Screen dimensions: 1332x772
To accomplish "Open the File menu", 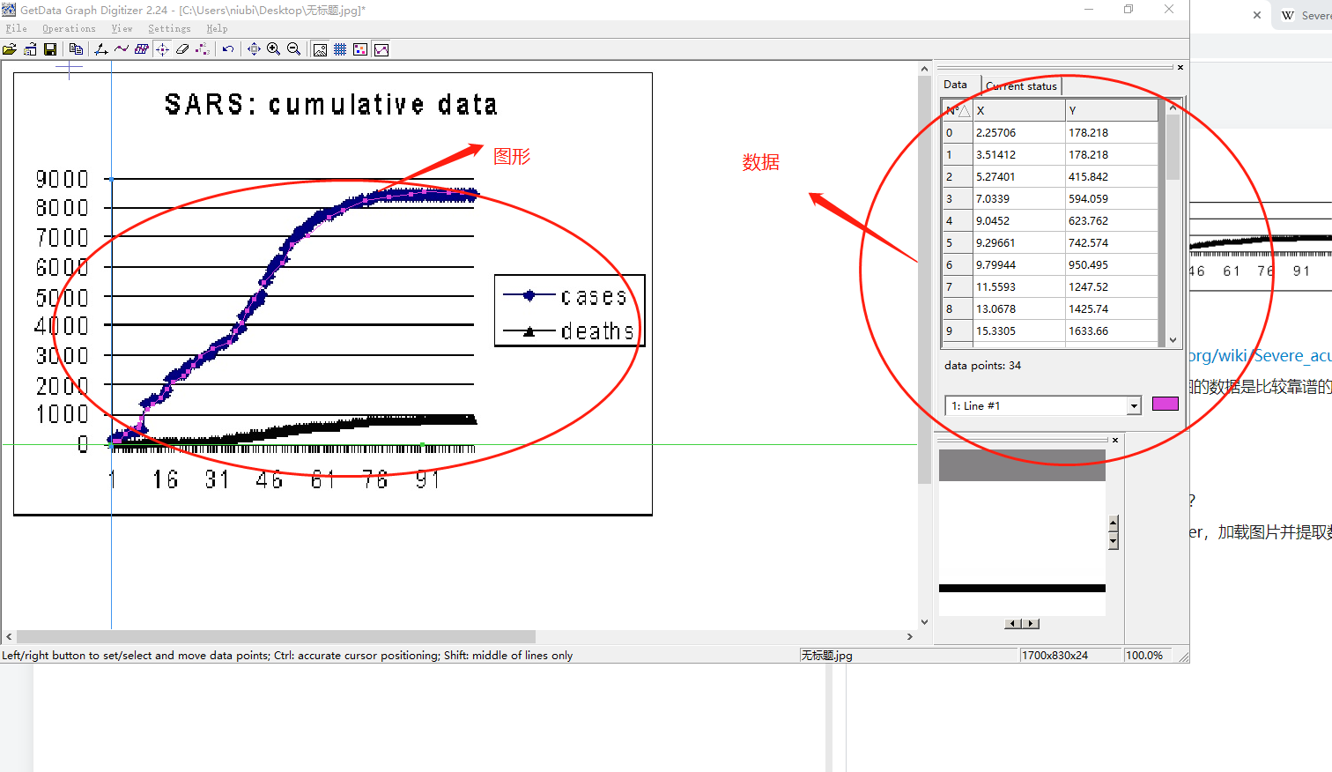I will pos(17,28).
